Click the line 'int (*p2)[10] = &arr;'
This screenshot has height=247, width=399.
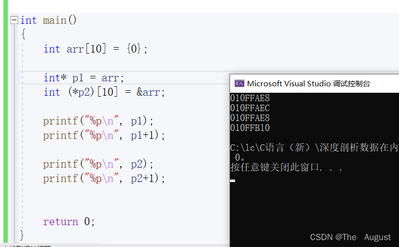[x=104, y=92]
